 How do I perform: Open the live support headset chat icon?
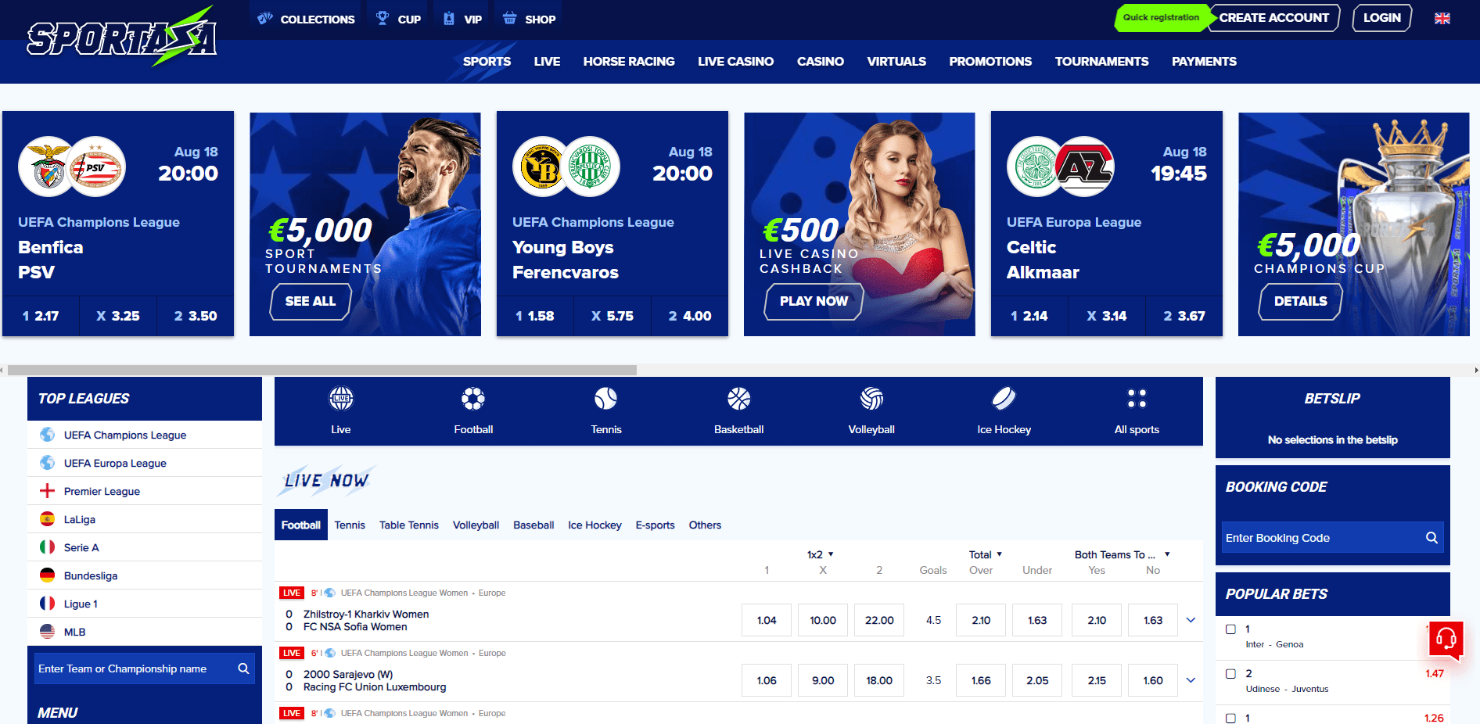click(x=1446, y=640)
